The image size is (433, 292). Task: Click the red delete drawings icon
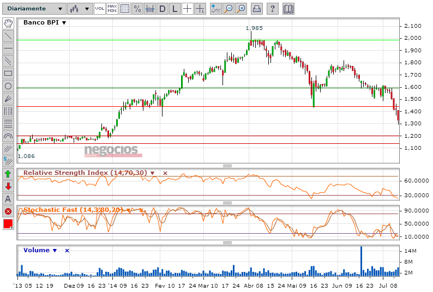(8, 211)
